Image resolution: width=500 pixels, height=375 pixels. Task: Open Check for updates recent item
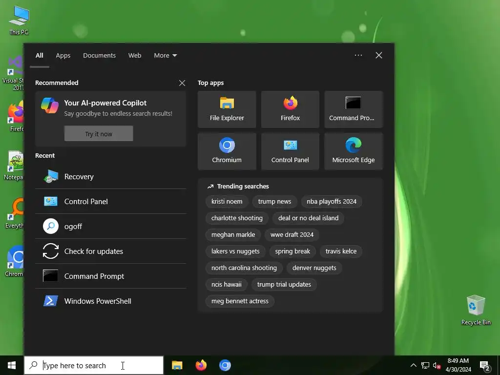pyautogui.click(x=111, y=251)
